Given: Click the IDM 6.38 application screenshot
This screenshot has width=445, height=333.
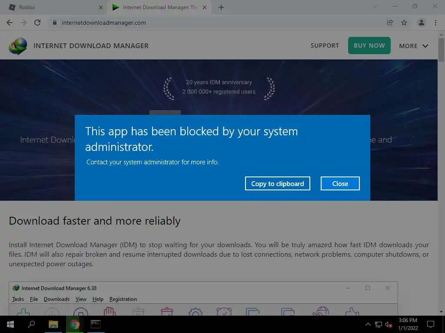Looking at the screenshot, I should pos(203,298).
